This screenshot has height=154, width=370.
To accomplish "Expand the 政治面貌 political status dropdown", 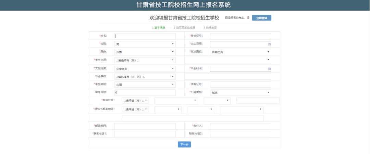I will tap(241, 52).
